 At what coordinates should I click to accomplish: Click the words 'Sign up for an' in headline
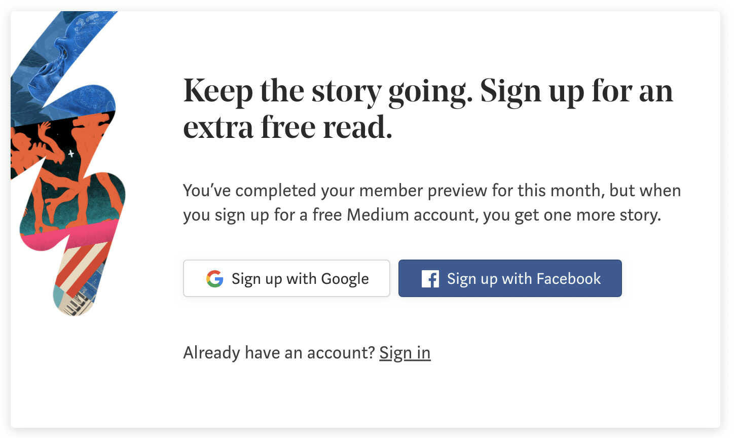pos(576,92)
